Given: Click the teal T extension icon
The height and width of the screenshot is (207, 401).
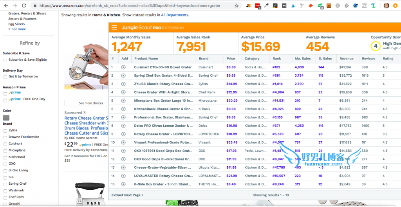Looking at the screenshot, I should point(373,5).
